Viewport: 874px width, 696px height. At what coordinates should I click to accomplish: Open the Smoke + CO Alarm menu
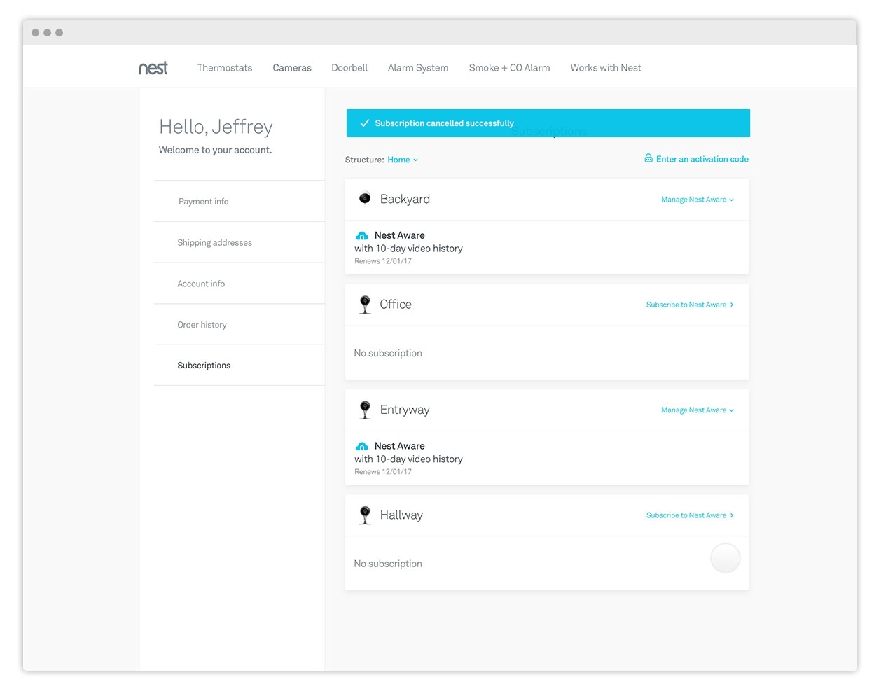pos(509,68)
